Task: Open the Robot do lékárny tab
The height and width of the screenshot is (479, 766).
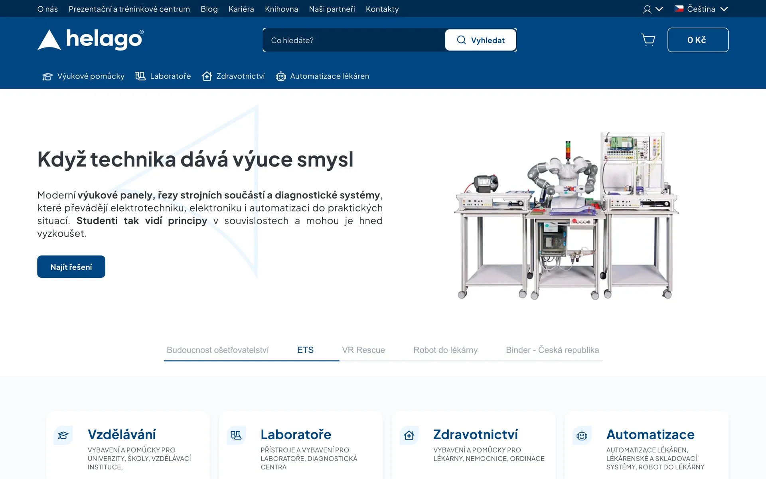Action: click(x=445, y=350)
